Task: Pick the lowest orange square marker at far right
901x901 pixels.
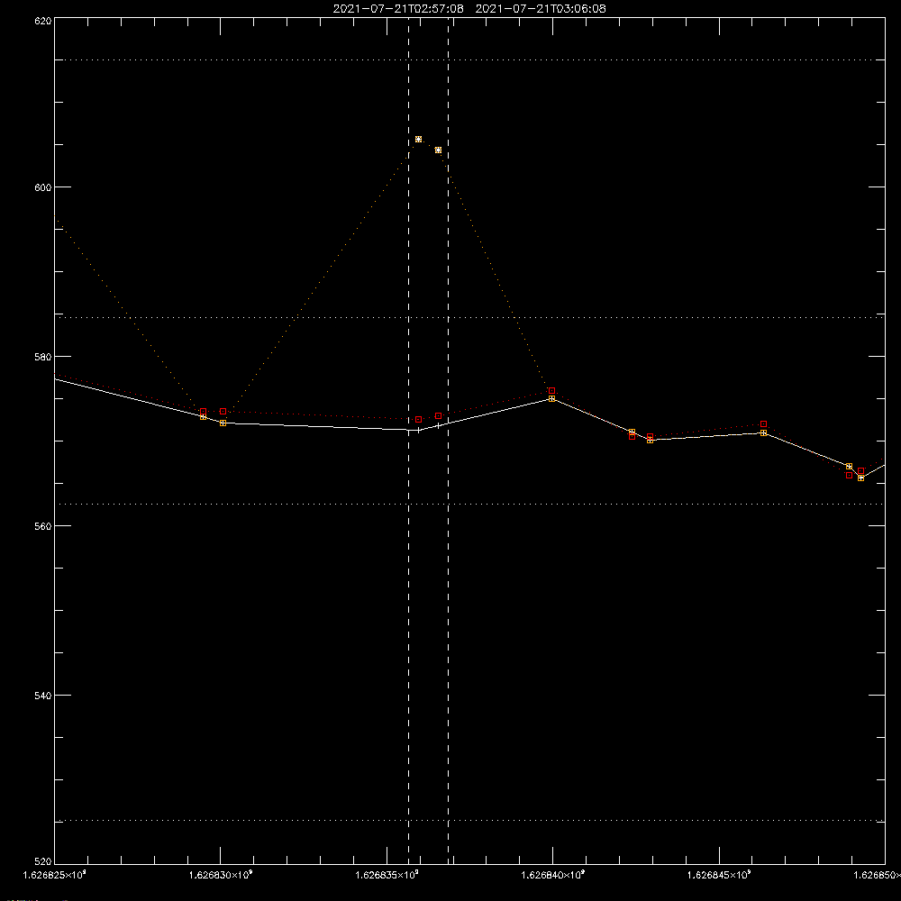Action: point(860,478)
